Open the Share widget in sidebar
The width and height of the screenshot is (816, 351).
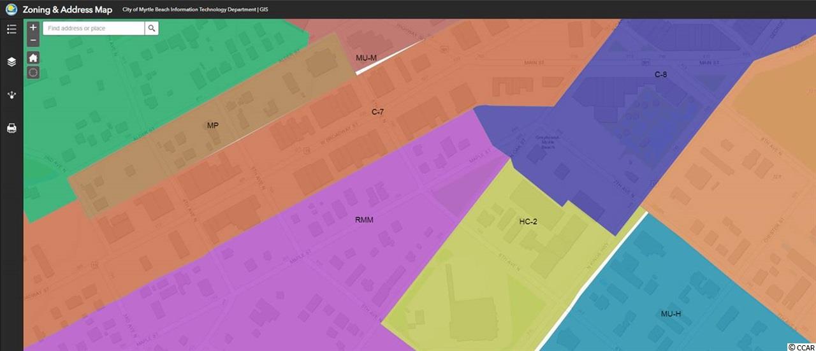coord(11,95)
